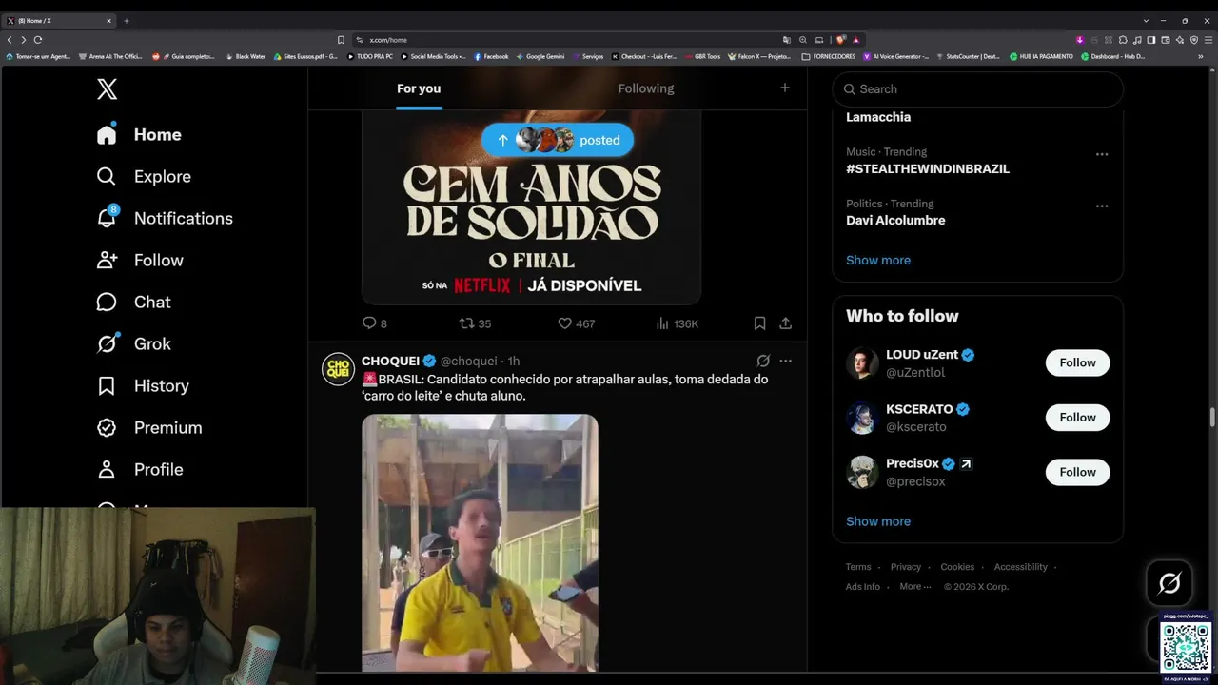The height and width of the screenshot is (685, 1218).
Task: Open the Accessibility footer link
Action: click(1021, 567)
